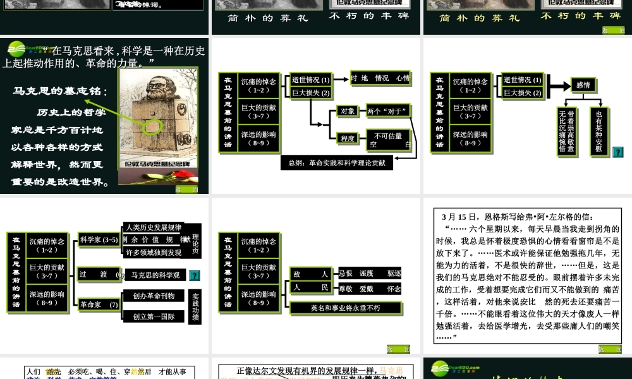Click the vertical title 在马克思墓前的讲话 on the 感情 slide

(439, 112)
